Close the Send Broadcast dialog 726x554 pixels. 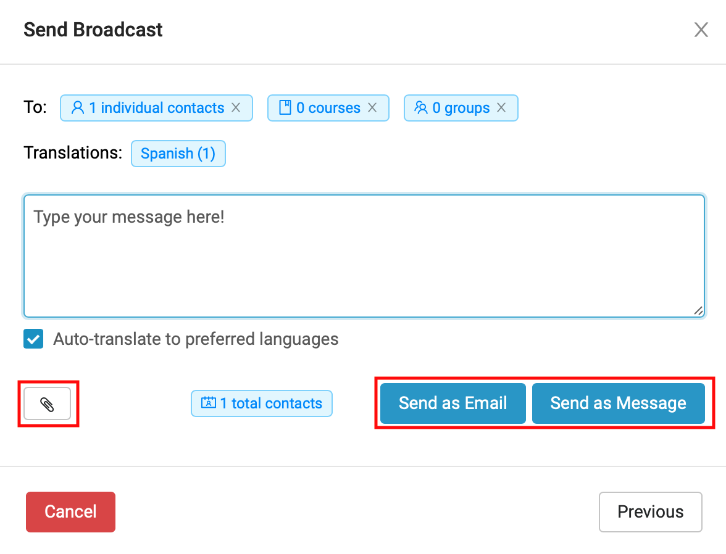701,30
